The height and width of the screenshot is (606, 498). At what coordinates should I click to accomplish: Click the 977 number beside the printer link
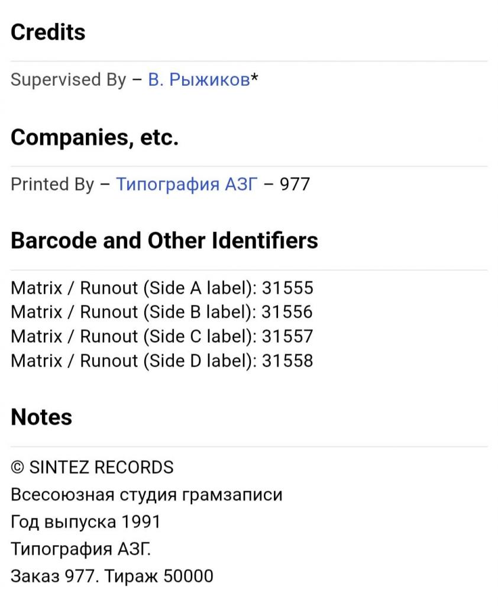(x=295, y=185)
